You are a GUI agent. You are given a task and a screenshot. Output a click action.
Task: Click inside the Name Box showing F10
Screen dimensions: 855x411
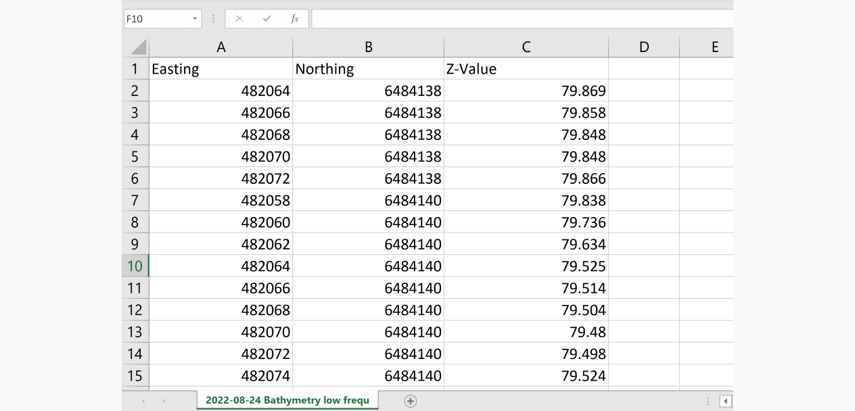click(x=156, y=19)
